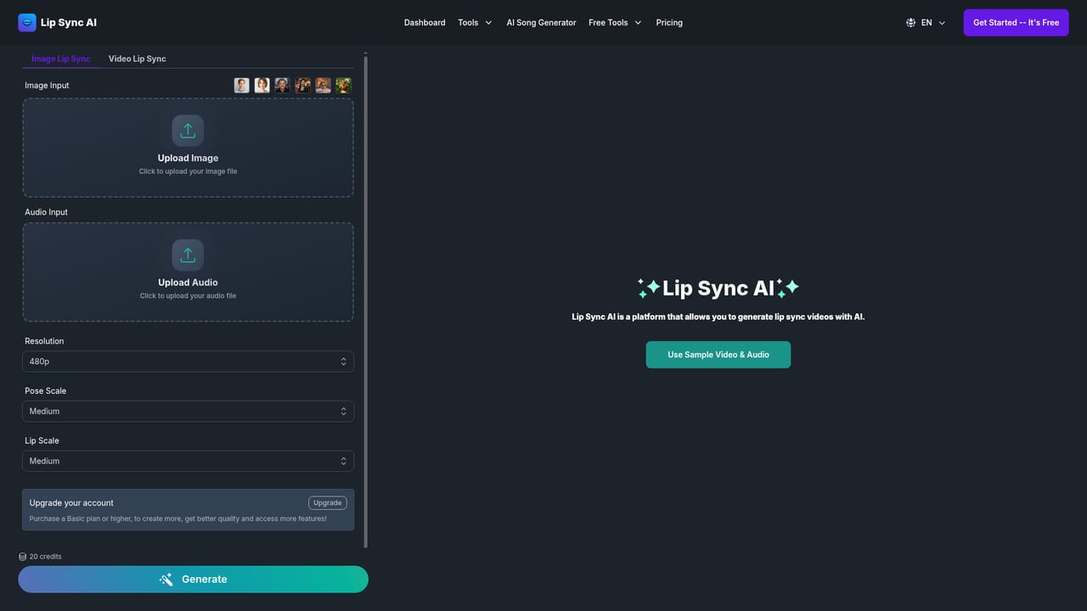Open the Tools dropdown menu

click(x=475, y=23)
